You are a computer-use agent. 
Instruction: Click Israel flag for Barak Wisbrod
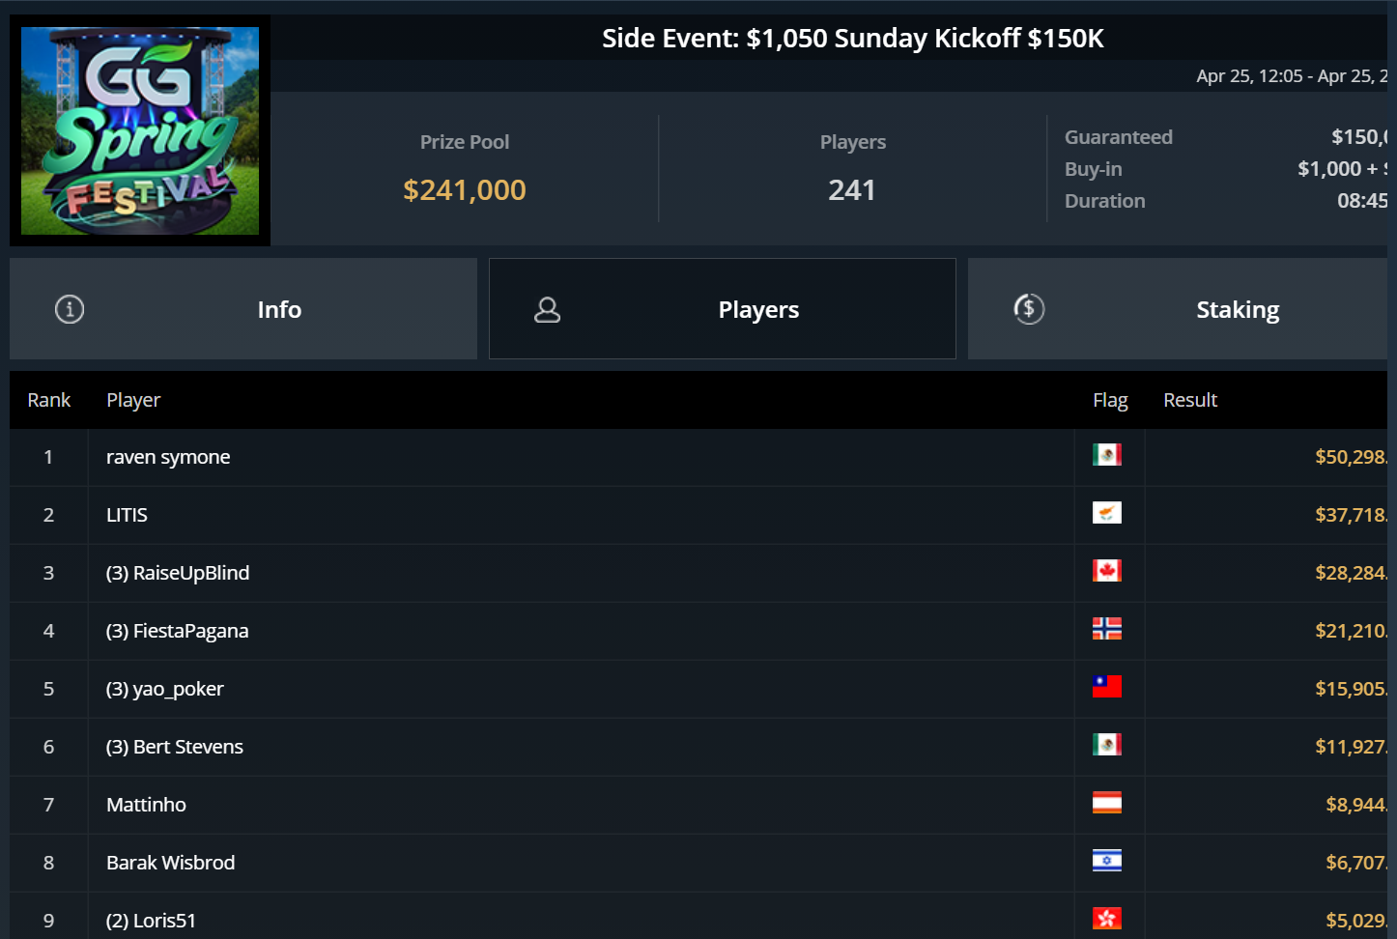[1107, 861]
